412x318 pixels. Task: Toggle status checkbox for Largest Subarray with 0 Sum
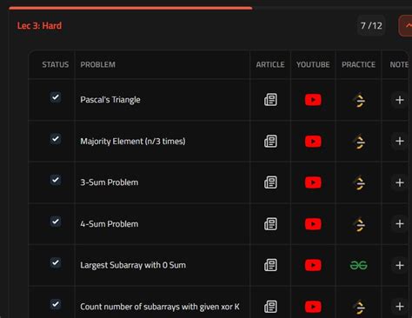tap(56, 262)
